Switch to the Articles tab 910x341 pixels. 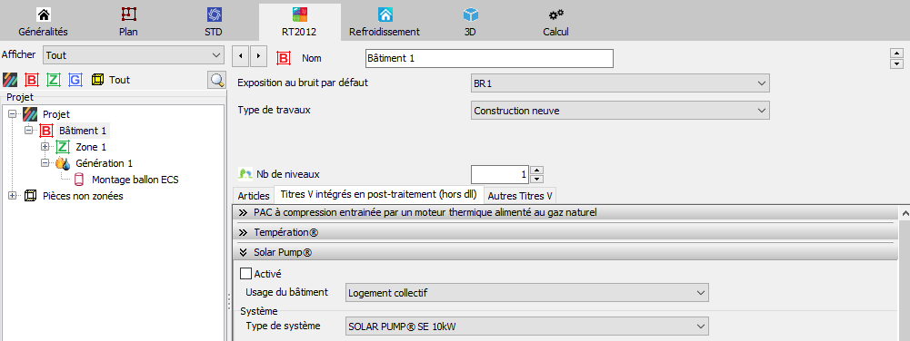click(x=254, y=196)
